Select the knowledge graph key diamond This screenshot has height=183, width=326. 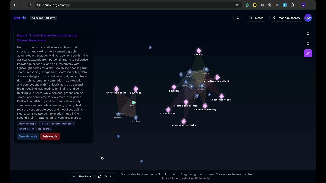pos(116,89)
